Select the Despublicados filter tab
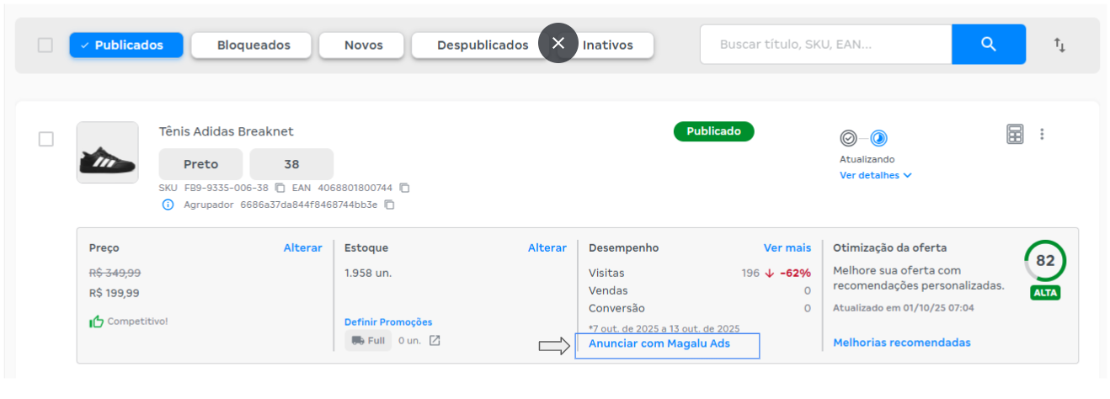This screenshot has height=399, width=1110. tap(482, 45)
